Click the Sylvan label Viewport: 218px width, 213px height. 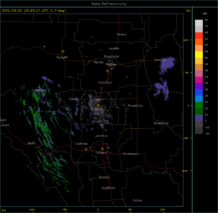99,62
